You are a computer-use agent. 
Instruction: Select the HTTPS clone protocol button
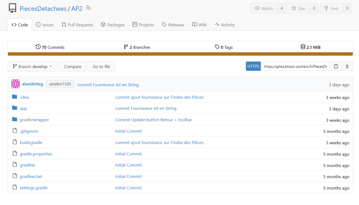[253, 66]
